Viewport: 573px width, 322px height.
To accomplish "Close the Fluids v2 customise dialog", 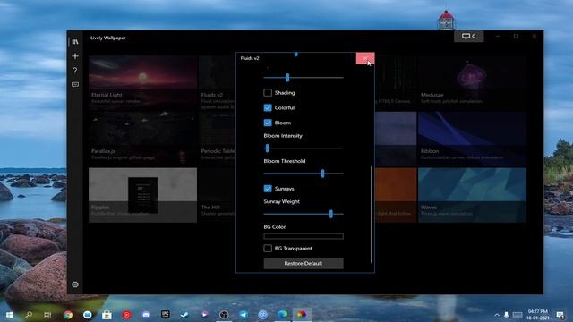I will 365,58.
